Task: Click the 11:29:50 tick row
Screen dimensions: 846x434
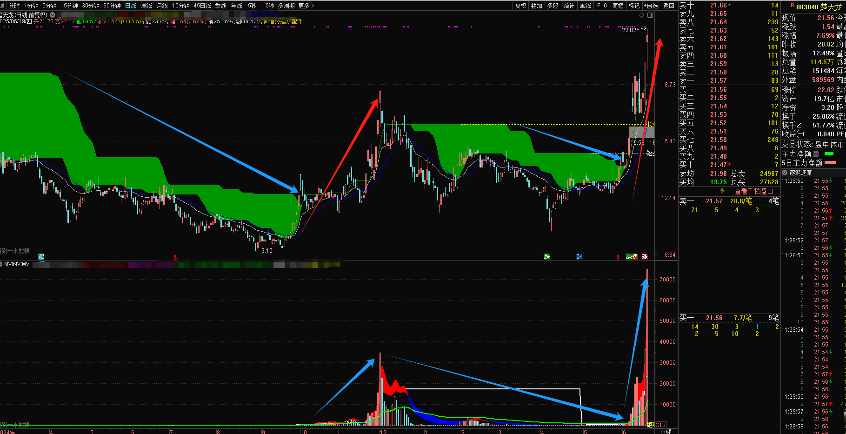Action: pyautogui.click(x=813, y=181)
